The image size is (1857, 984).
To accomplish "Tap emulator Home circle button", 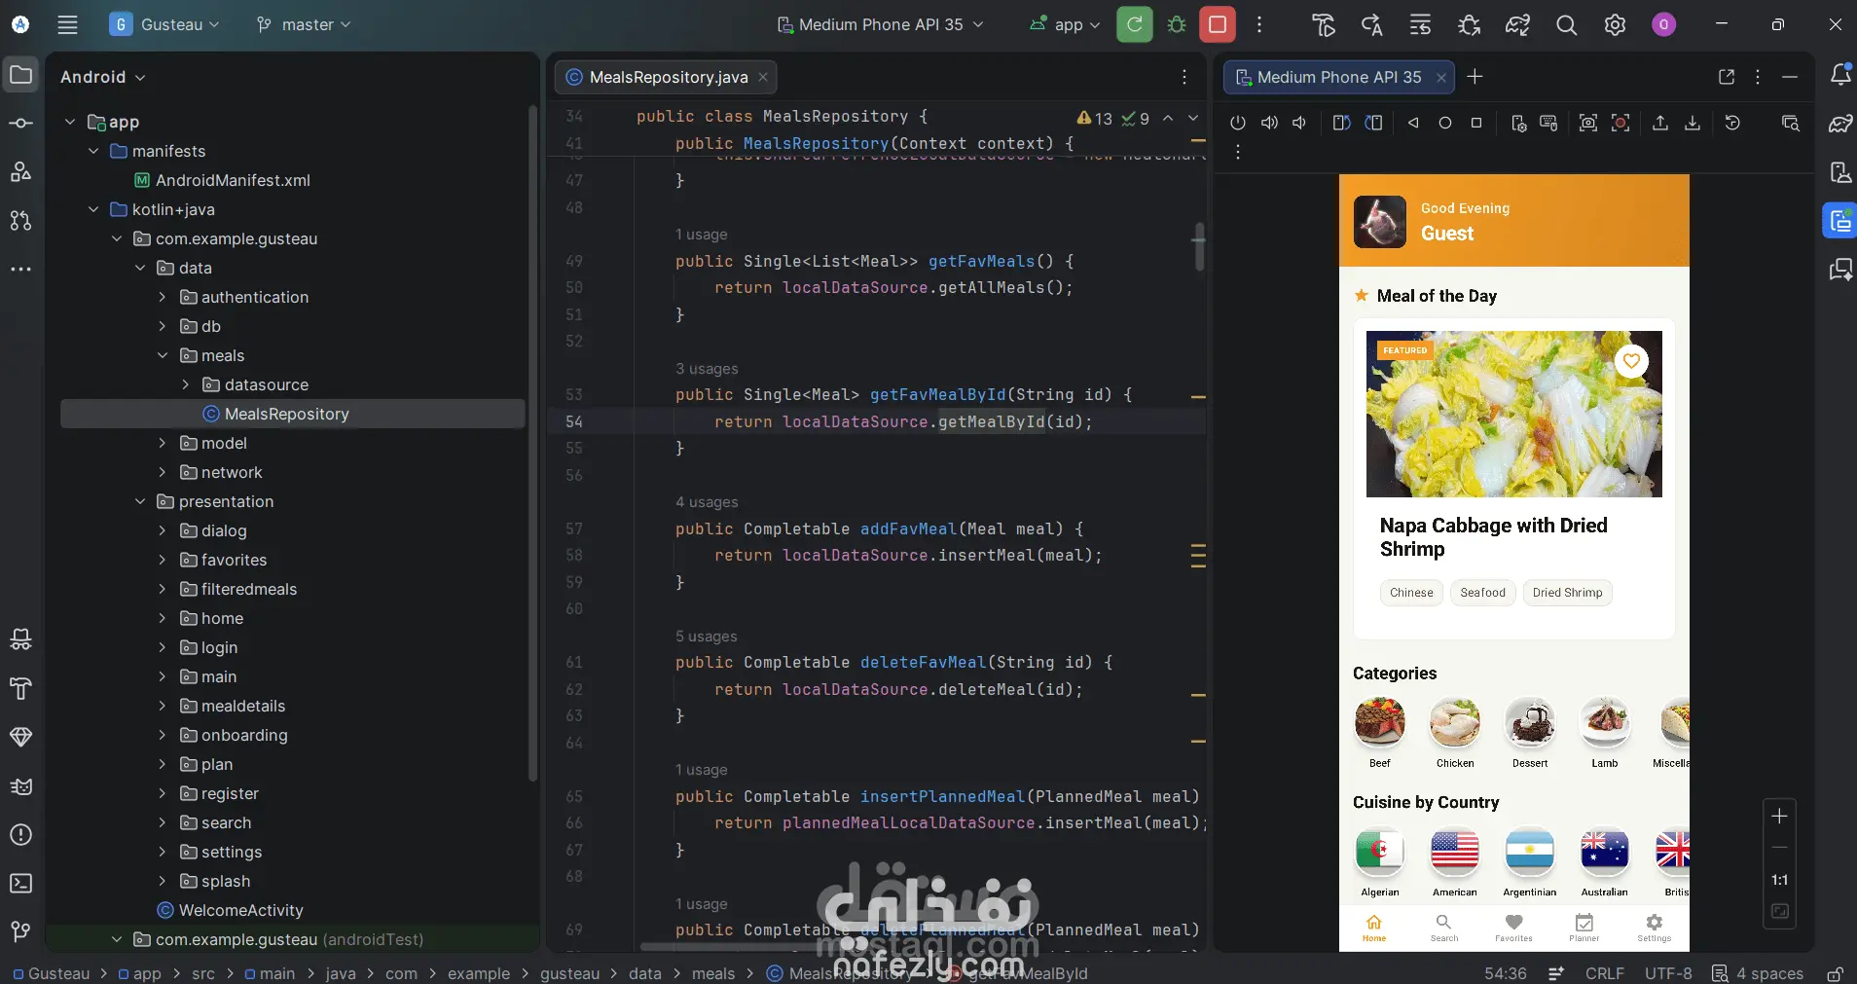I will pos(1445,123).
